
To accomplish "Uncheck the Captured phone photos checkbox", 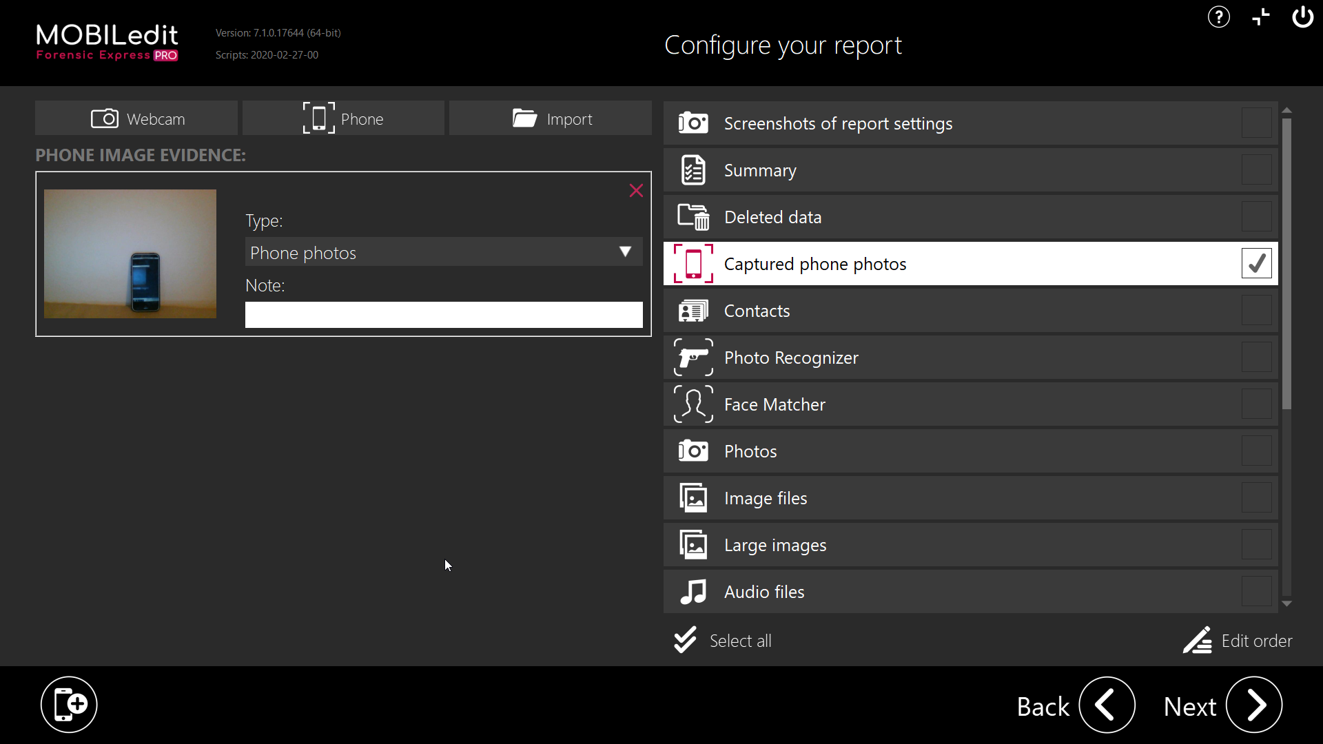I will tap(1256, 263).
